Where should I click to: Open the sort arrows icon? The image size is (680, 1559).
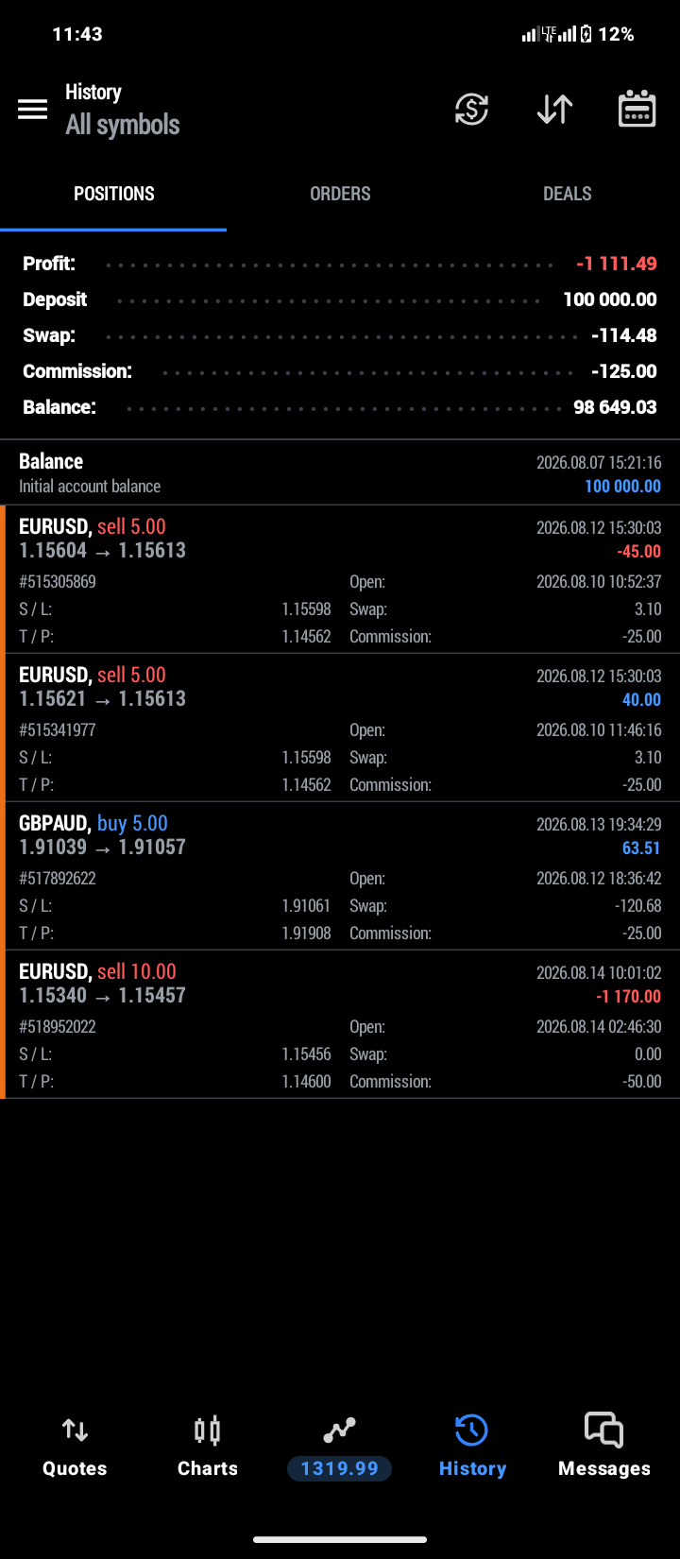coord(554,110)
